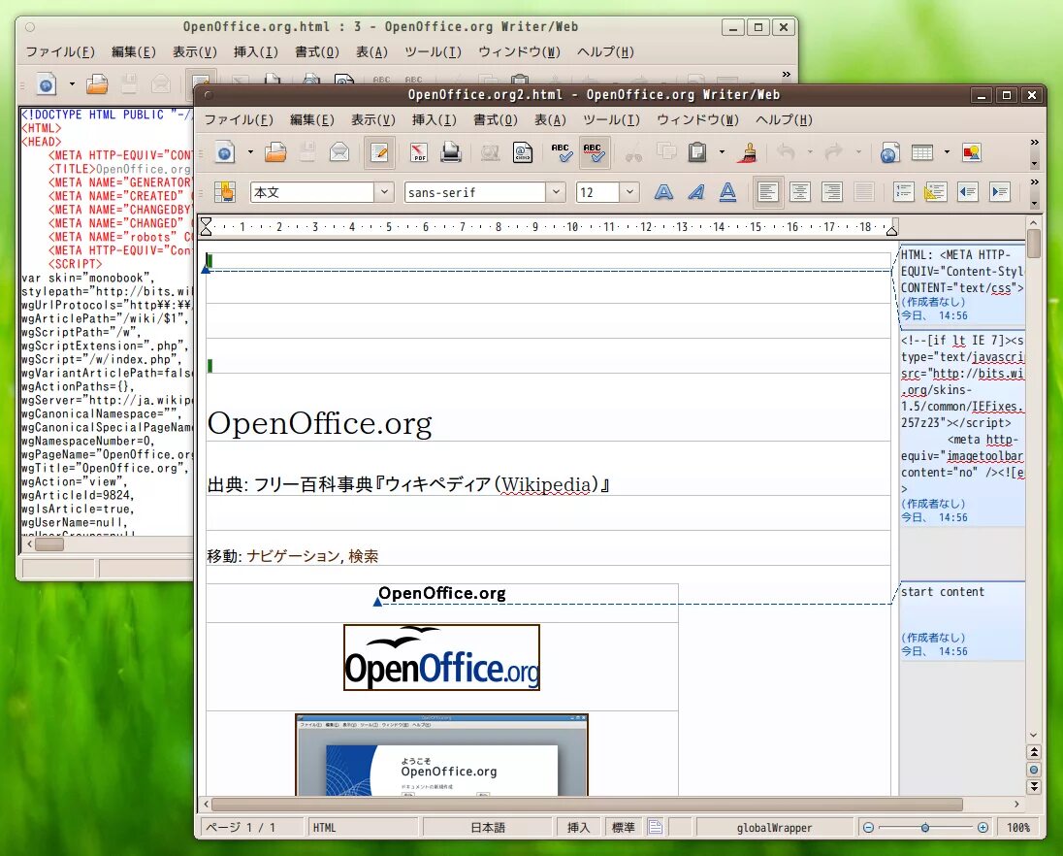Click the 標準 selection mode status field
This screenshot has width=1063, height=856.
[623, 828]
